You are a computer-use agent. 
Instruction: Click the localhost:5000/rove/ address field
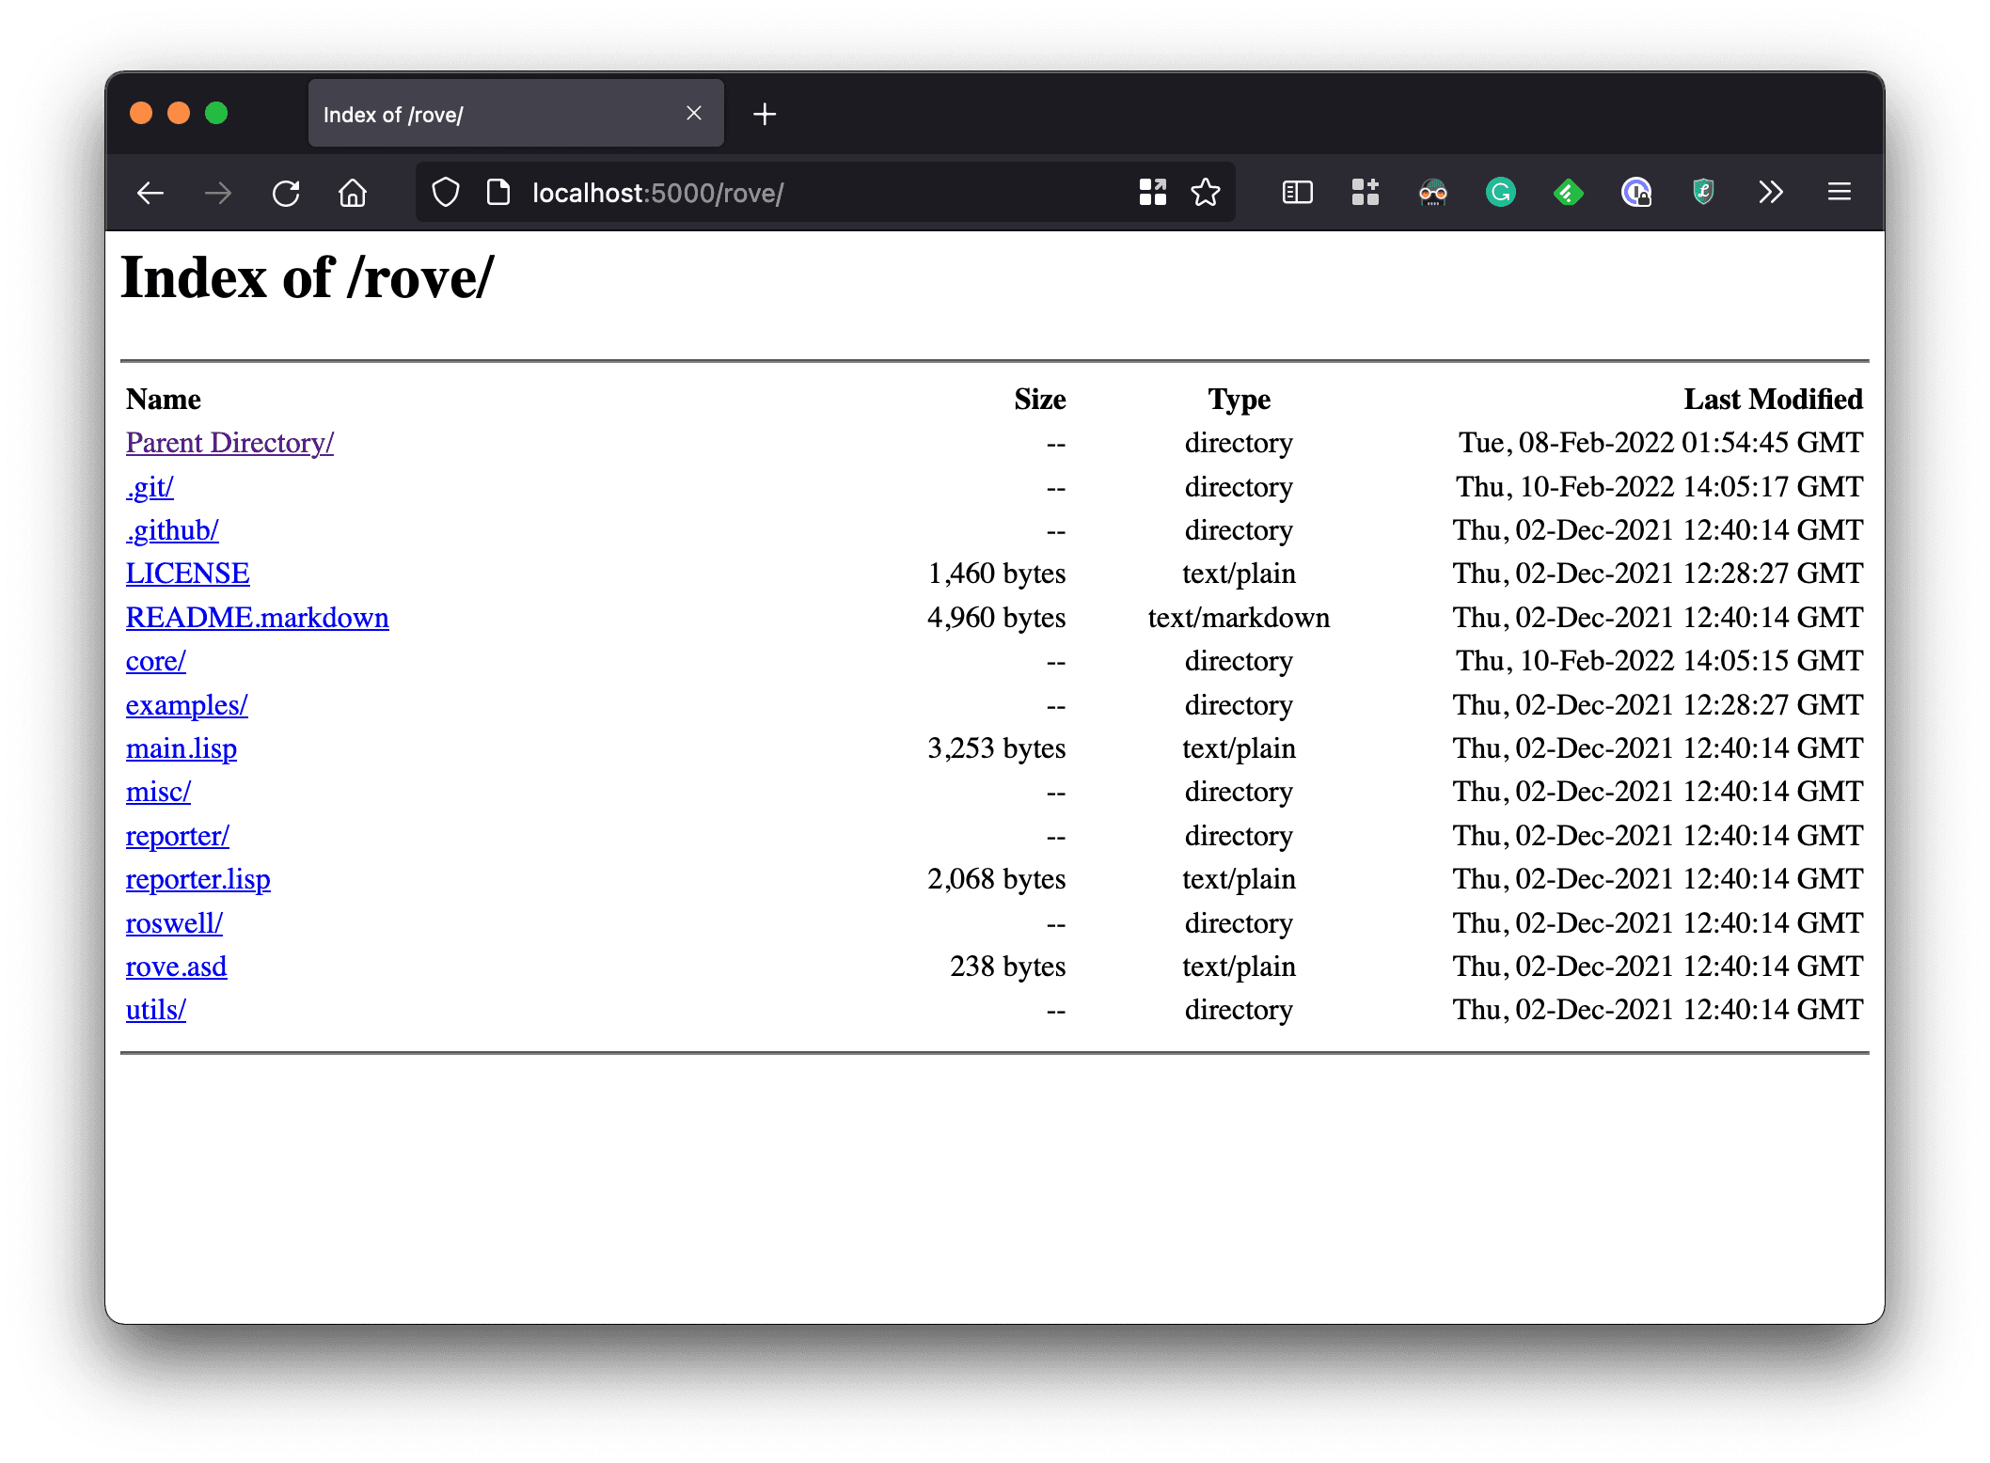[799, 193]
